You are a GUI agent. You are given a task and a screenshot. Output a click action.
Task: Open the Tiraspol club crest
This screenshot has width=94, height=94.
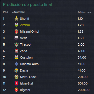coord(16,44)
